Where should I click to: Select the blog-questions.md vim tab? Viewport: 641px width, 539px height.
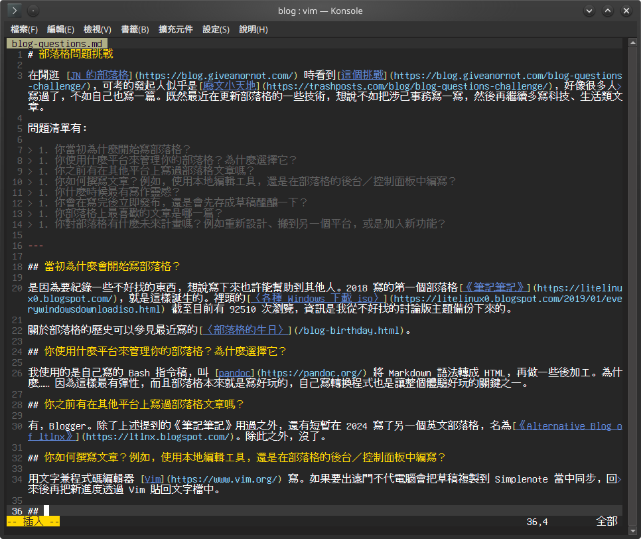click(x=57, y=43)
